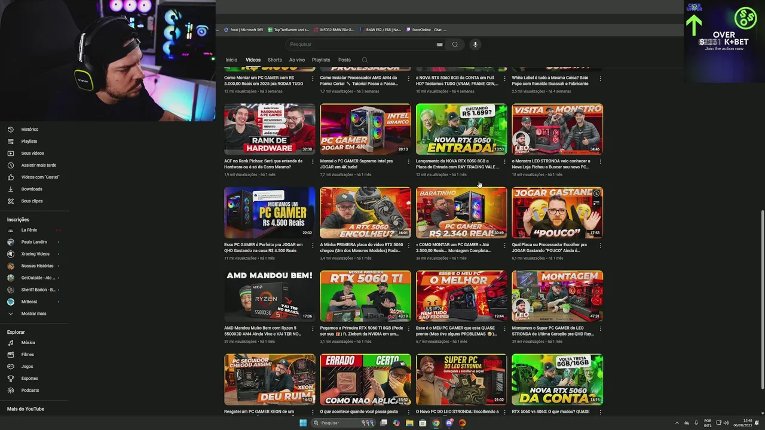Play NOVA RTX 5050 ENTRADA thumbnail
This screenshot has width=765, height=430.
tap(461, 129)
